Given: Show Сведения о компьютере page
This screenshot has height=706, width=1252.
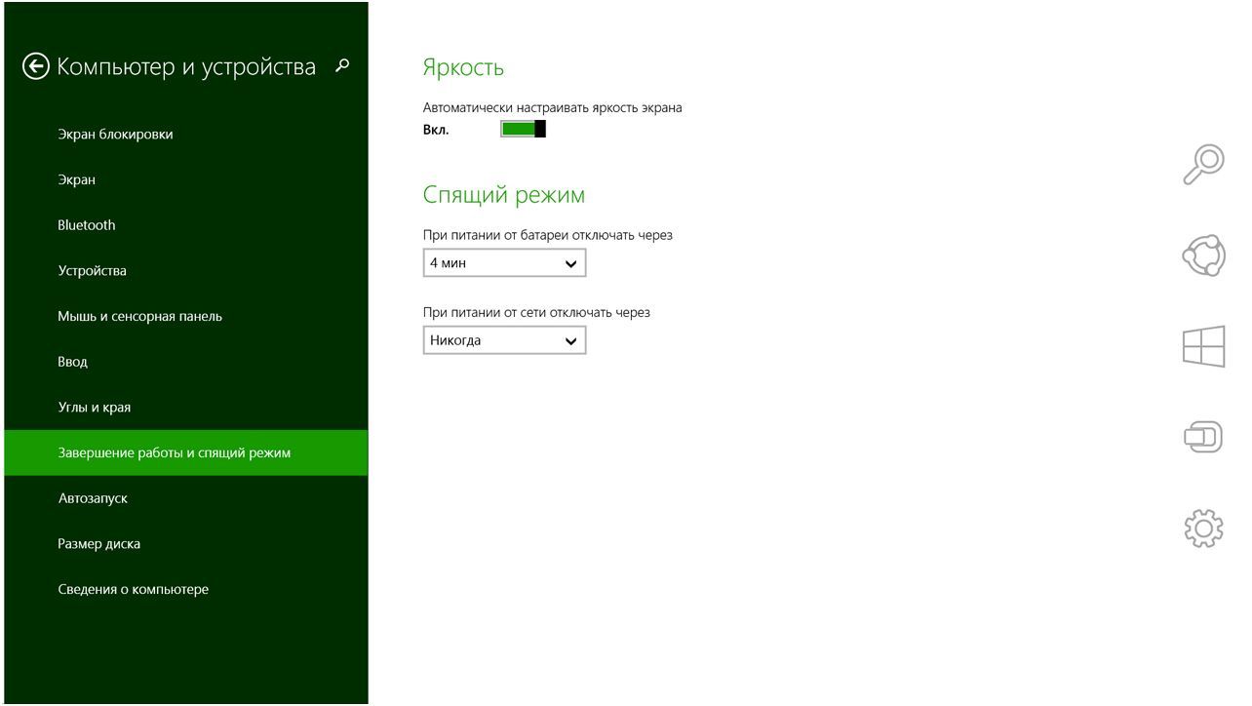Looking at the screenshot, I should point(134,590).
